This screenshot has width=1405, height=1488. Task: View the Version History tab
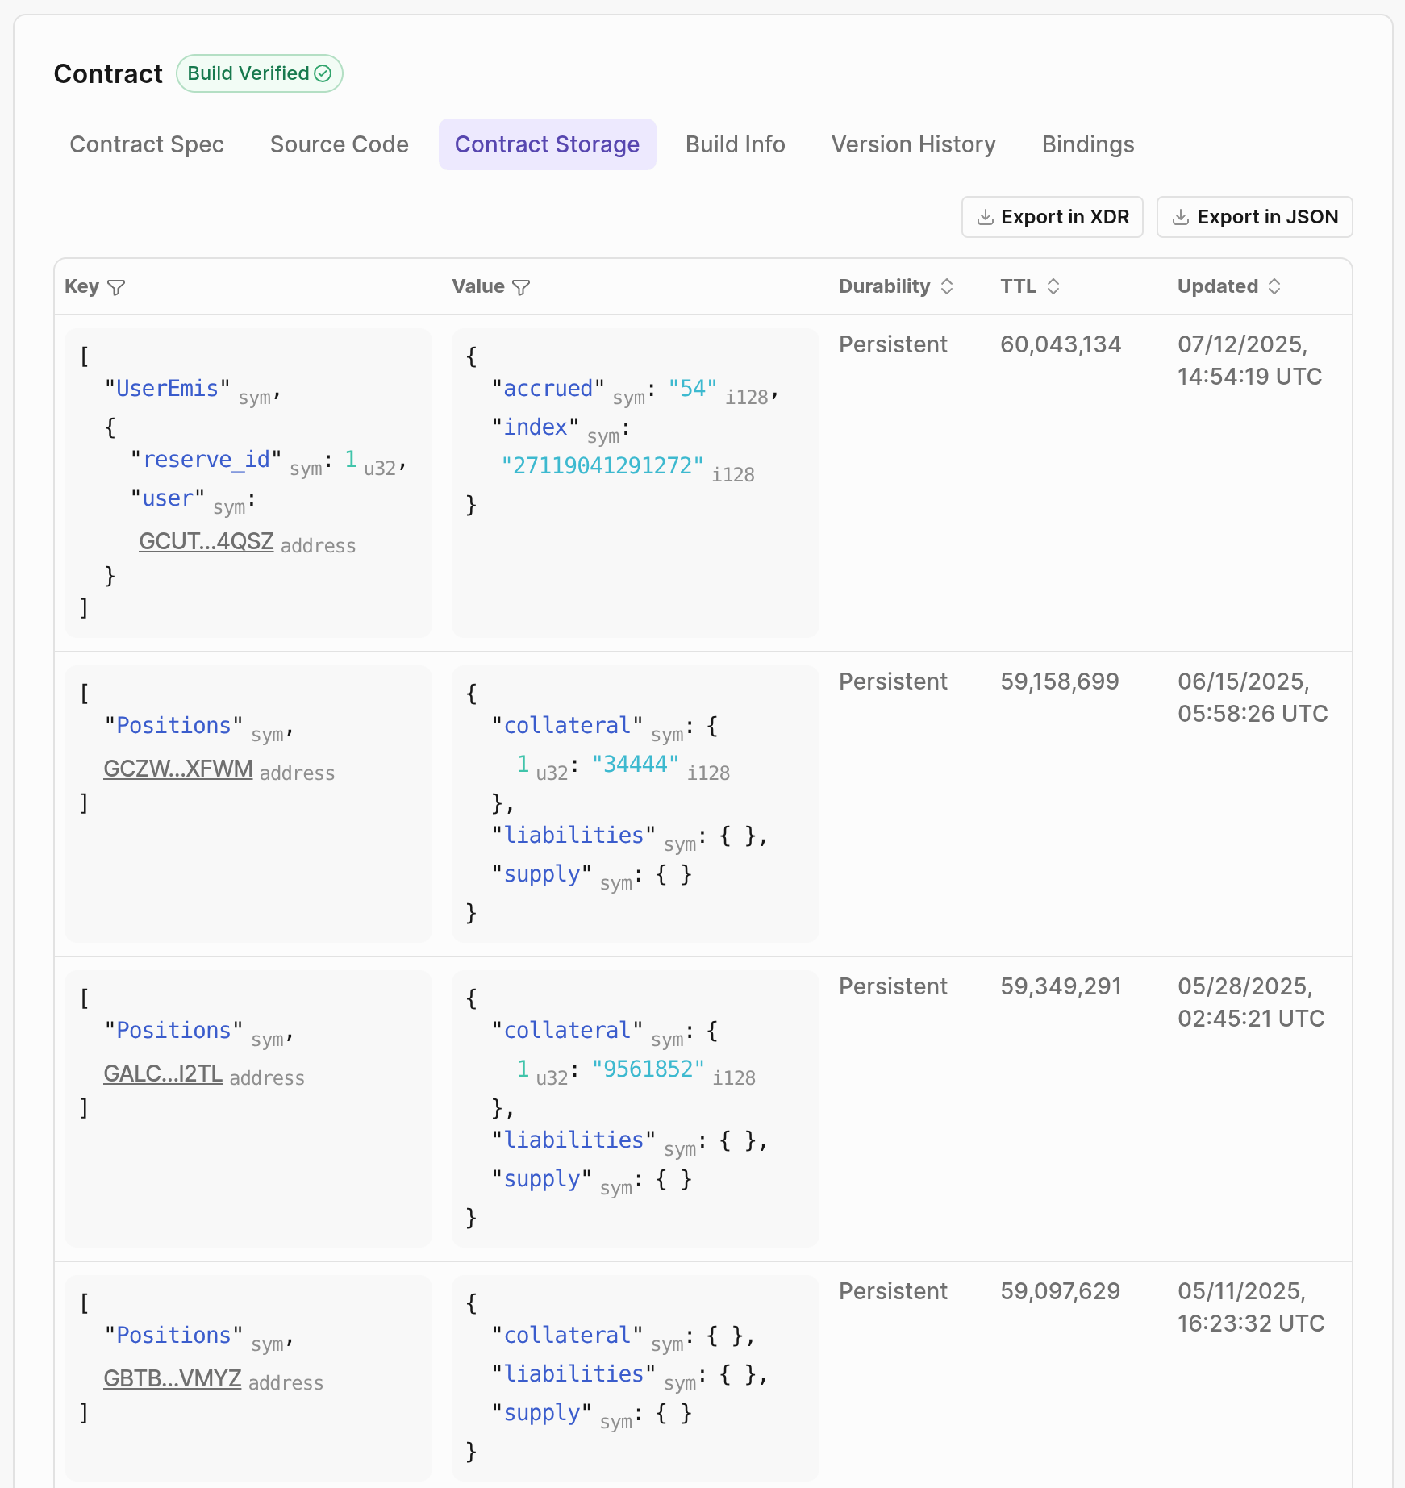[913, 144]
